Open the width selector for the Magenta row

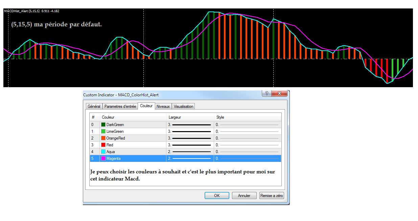tap(190, 158)
